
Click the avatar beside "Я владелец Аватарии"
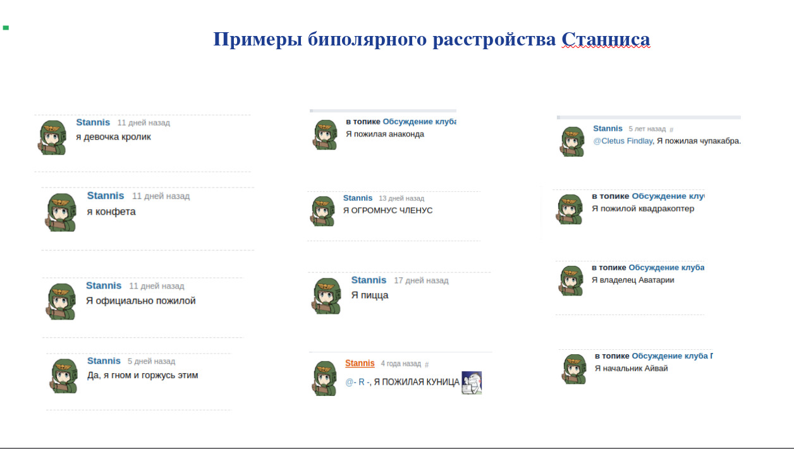click(571, 280)
